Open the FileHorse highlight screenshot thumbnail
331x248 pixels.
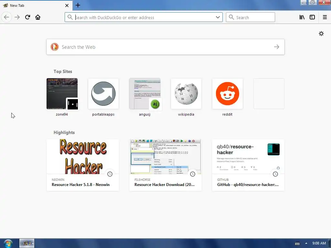point(165,157)
